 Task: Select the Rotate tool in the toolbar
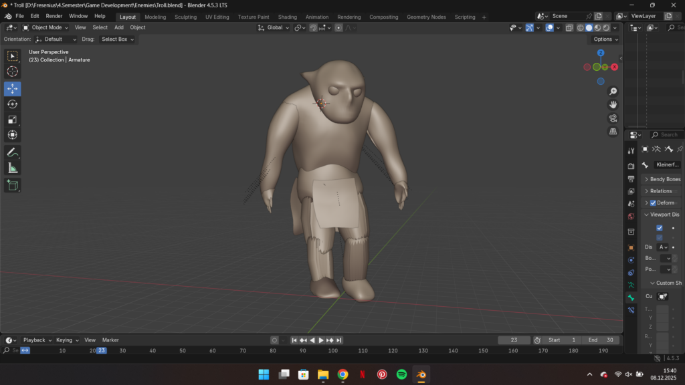[13, 104]
